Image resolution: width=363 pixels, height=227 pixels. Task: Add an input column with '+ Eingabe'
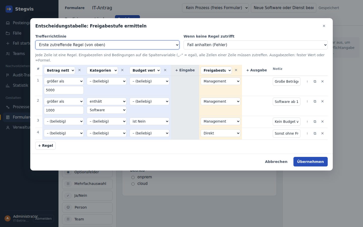(185, 70)
